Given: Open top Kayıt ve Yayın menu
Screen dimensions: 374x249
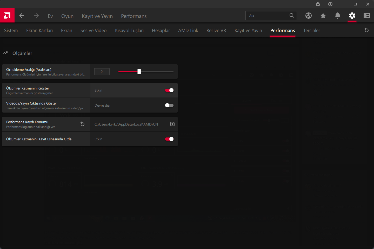Looking at the screenshot, I should (x=97, y=16).
